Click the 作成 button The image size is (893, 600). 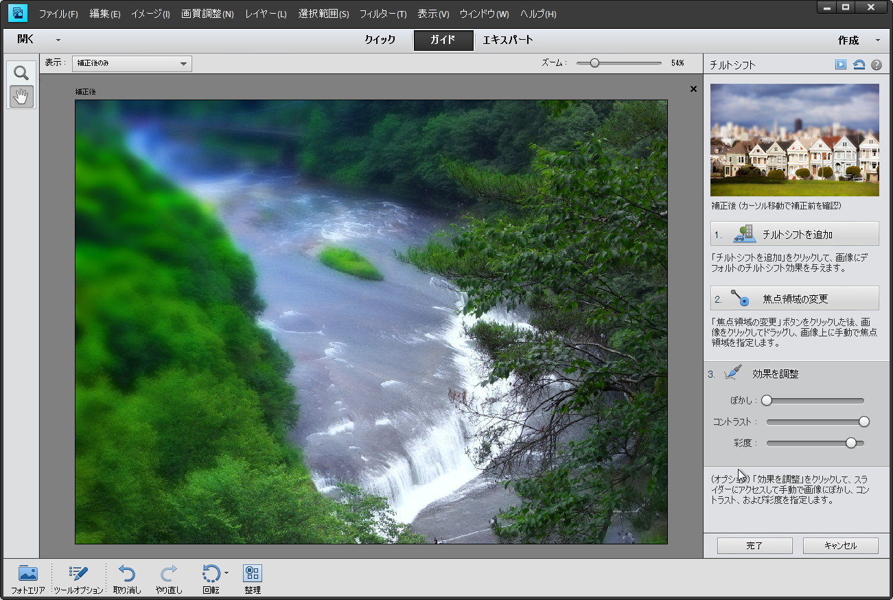pos(848,40)
